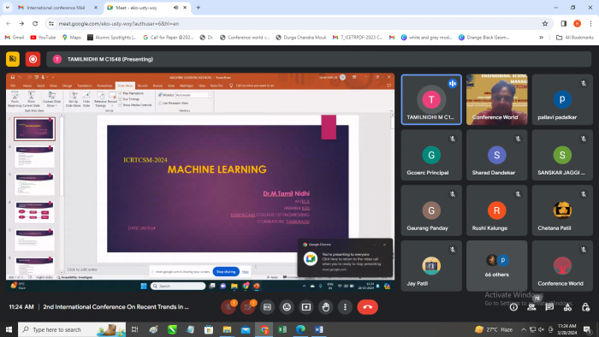The height and width of the screenshot is (337, 599).
Task: Click the browser address bar URL
Action: coord(118,24)
